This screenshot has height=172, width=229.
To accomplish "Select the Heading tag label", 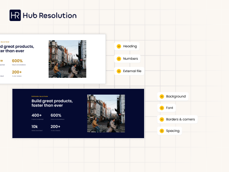I will [x=130, y=46].
